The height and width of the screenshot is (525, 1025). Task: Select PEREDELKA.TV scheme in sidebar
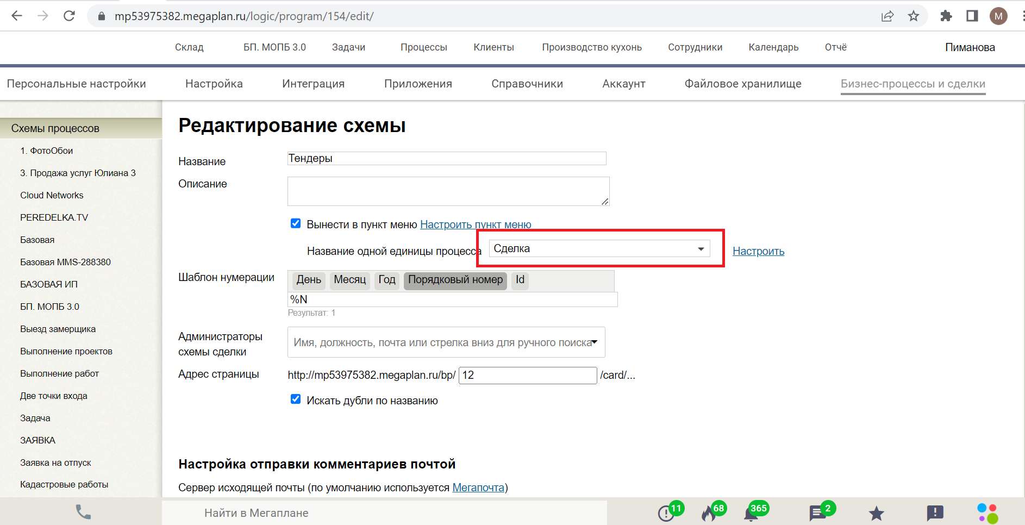pyautogui.click(x=54, y=217)
